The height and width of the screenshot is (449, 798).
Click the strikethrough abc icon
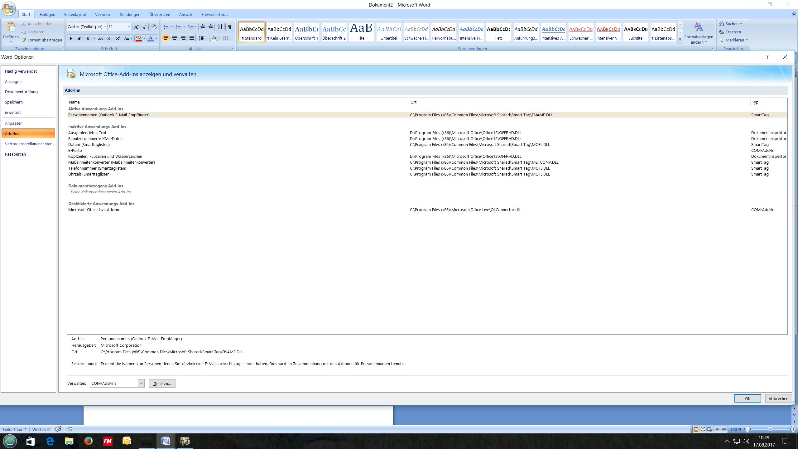click(x=100, y=38)
